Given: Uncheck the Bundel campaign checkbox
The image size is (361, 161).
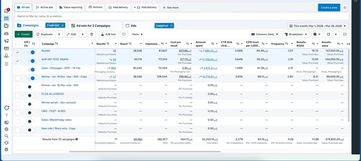Looking at the screenshot, I should [18, 53].
